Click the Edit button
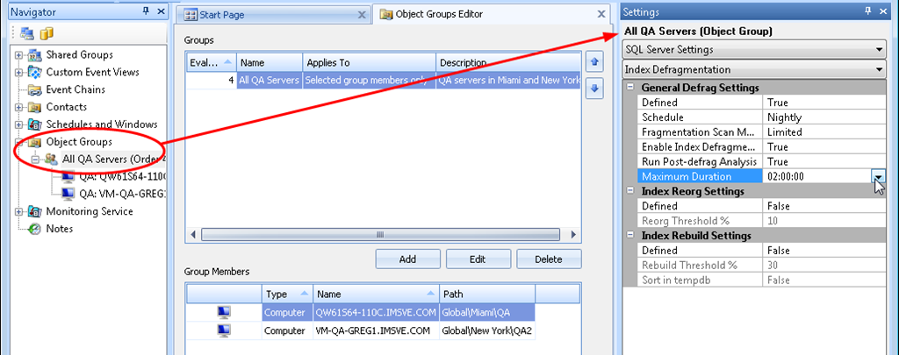 click(x=478, y=259)
